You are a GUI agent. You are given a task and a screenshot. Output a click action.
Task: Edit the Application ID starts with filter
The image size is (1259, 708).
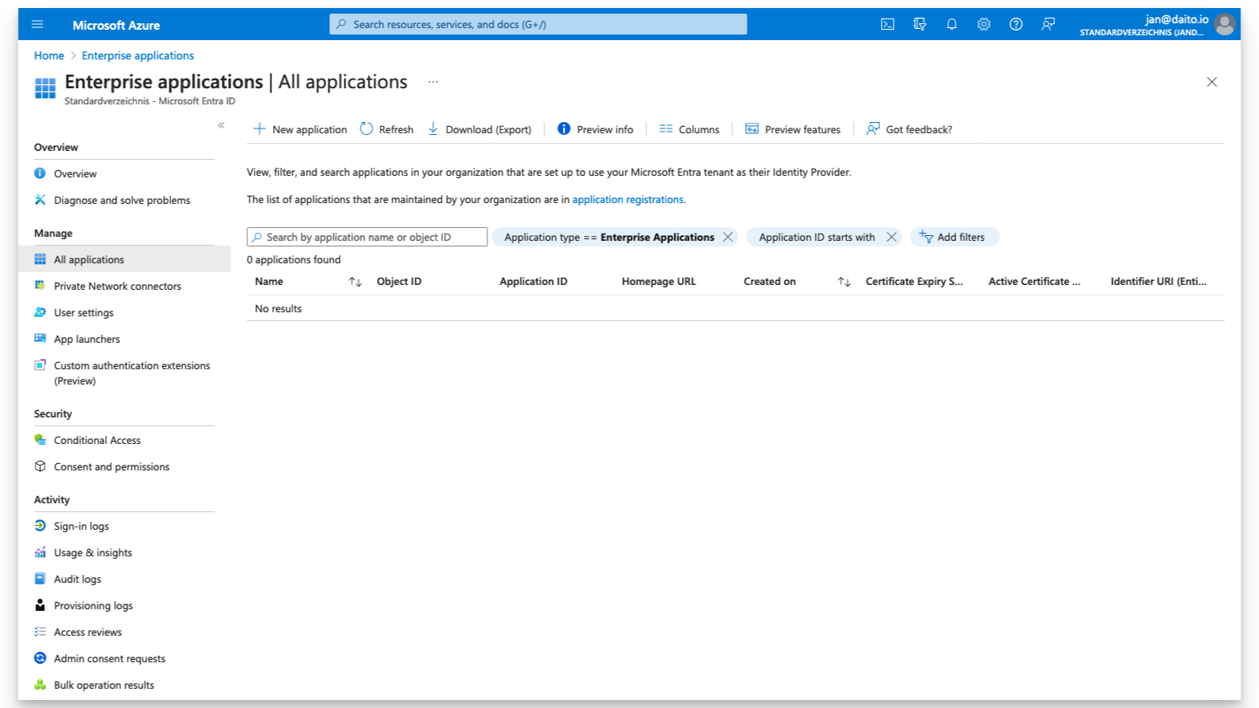[817, 237]
